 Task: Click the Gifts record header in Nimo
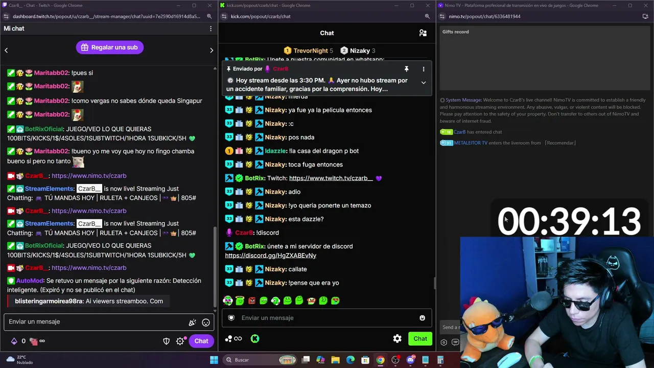click(455, 32)
